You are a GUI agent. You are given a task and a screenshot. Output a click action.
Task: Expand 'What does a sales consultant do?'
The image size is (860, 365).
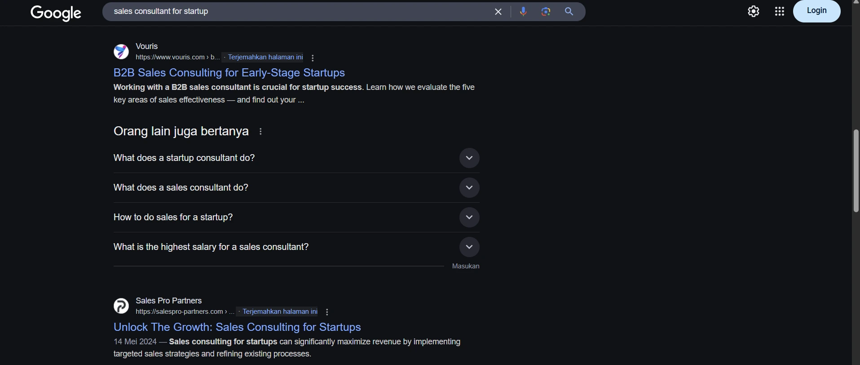(296, 188)
